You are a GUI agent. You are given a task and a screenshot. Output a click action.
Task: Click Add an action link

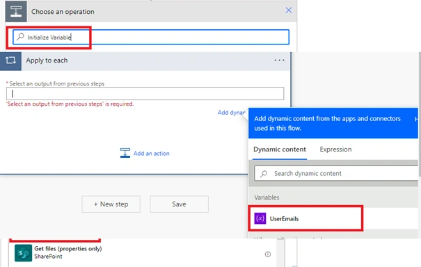[152, 153]
